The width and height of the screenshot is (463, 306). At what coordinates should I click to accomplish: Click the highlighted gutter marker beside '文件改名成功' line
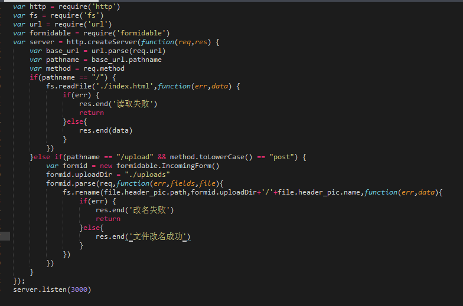(x=5, y=236)
